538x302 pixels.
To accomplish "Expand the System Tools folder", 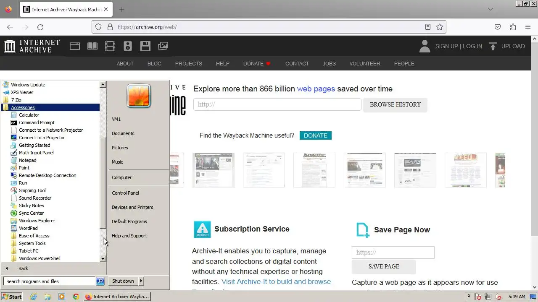I will coord(32,243).
